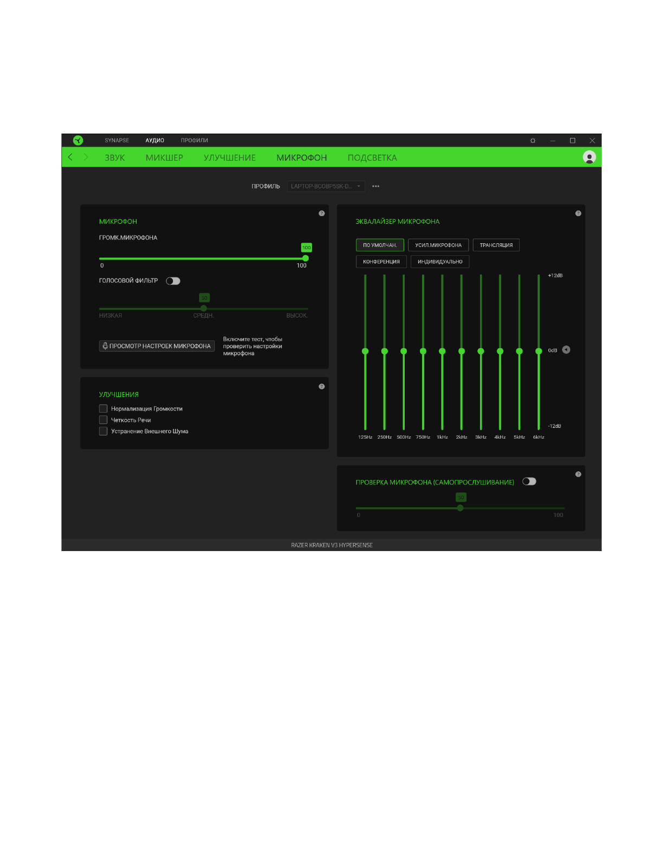The height and width of the screenshot is (860, 664).
Task: Click RAZER KRAKEN V3 HYPERSENSE device label
Action: (x=332, y=545)
